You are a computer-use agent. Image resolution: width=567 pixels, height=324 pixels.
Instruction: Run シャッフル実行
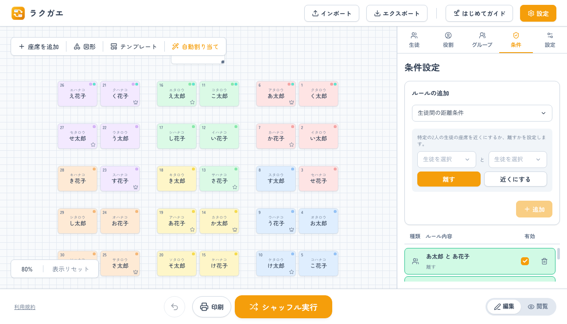pyautogui.click(x=283, y=307)
